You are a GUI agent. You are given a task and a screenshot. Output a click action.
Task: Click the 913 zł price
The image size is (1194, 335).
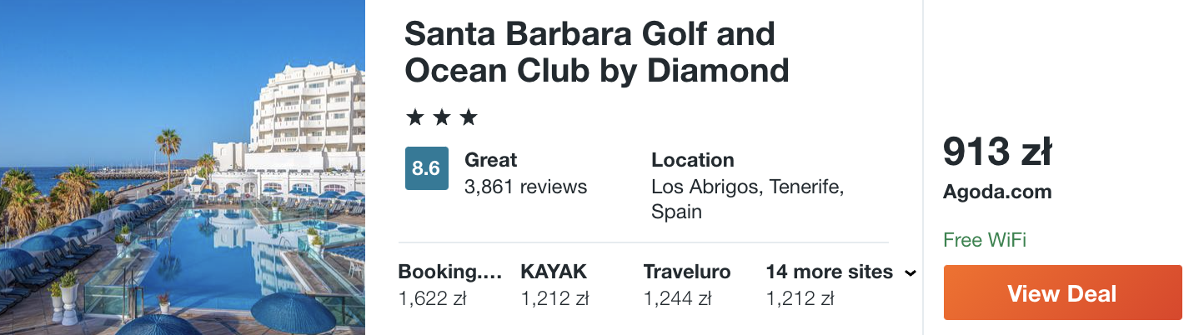tap(997, 152)
